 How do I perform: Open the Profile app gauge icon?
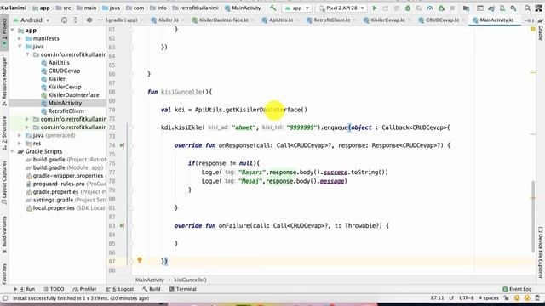[x=430, y=8]
